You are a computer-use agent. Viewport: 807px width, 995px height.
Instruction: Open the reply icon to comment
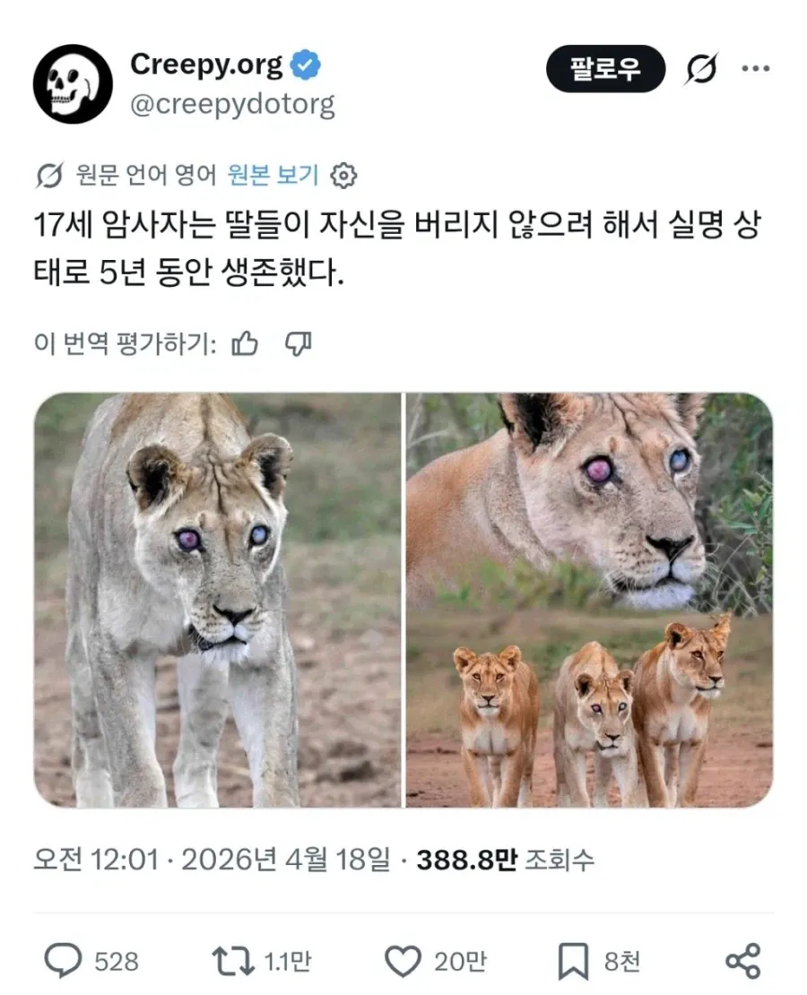click(61, 960)
